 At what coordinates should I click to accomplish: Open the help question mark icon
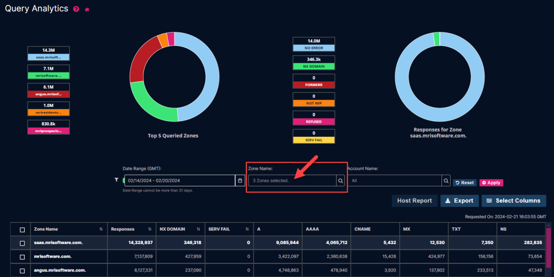pos(76,9)
